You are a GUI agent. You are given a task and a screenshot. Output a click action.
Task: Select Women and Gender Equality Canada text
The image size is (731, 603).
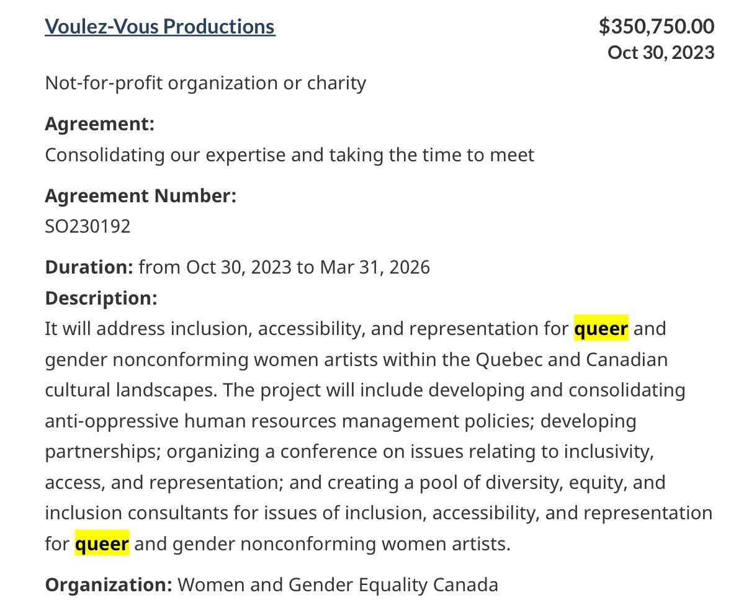pos(338,585)
